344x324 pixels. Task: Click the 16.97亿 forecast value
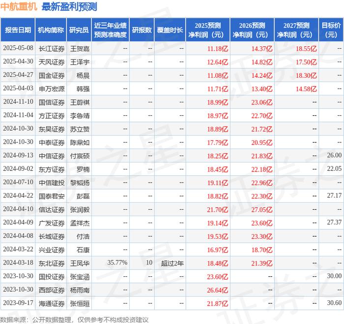point(217,250)
